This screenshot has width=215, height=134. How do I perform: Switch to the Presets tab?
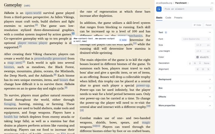click(x=178, y=18)
